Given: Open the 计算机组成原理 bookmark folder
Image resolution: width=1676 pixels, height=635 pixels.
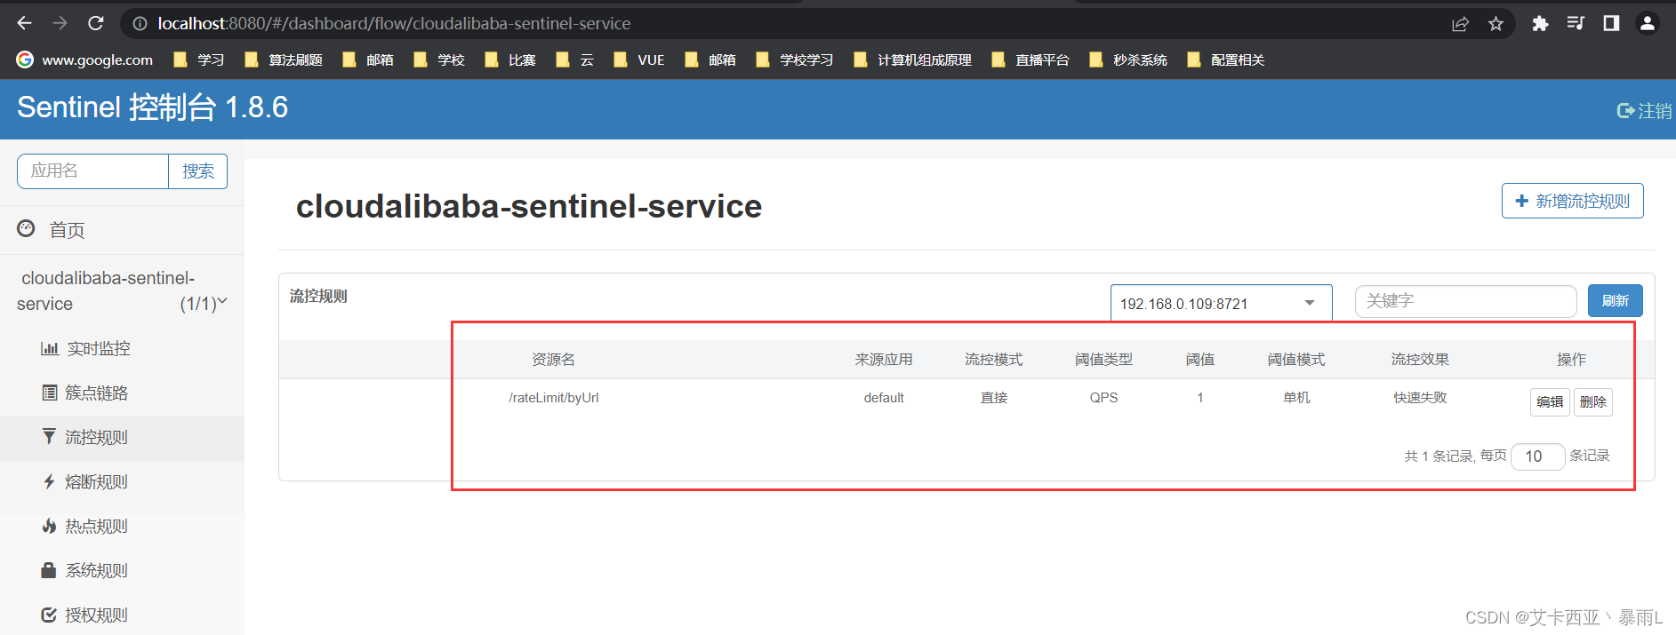Looking at the screenshot, I should click(911, 60).
